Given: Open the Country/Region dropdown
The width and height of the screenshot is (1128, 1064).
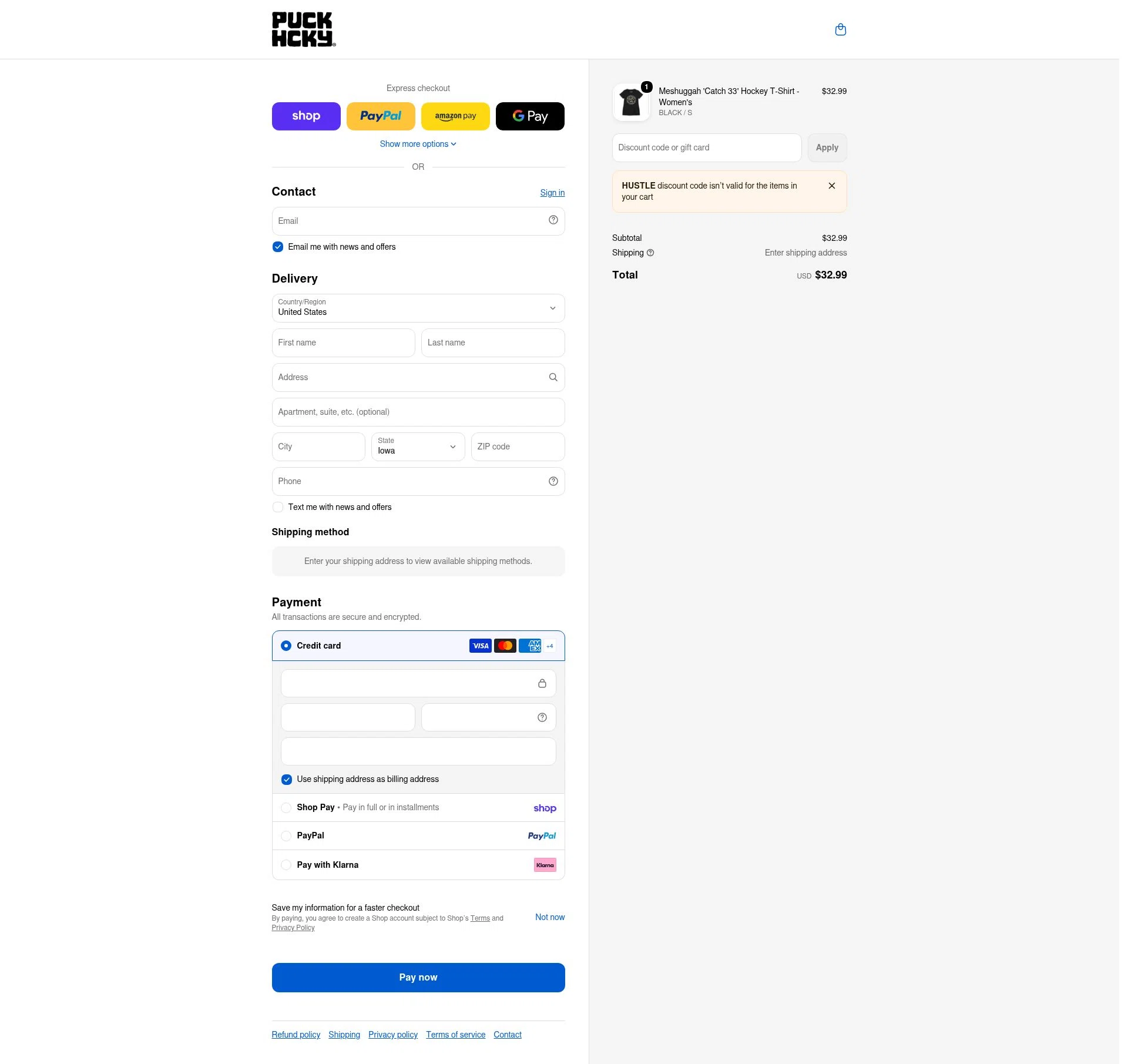Looking at the screenshot, I should coord(418,308).
